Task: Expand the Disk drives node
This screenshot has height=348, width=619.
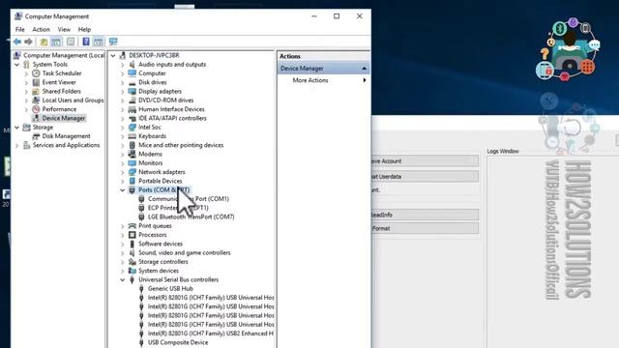Action: [x=123, y=82]
